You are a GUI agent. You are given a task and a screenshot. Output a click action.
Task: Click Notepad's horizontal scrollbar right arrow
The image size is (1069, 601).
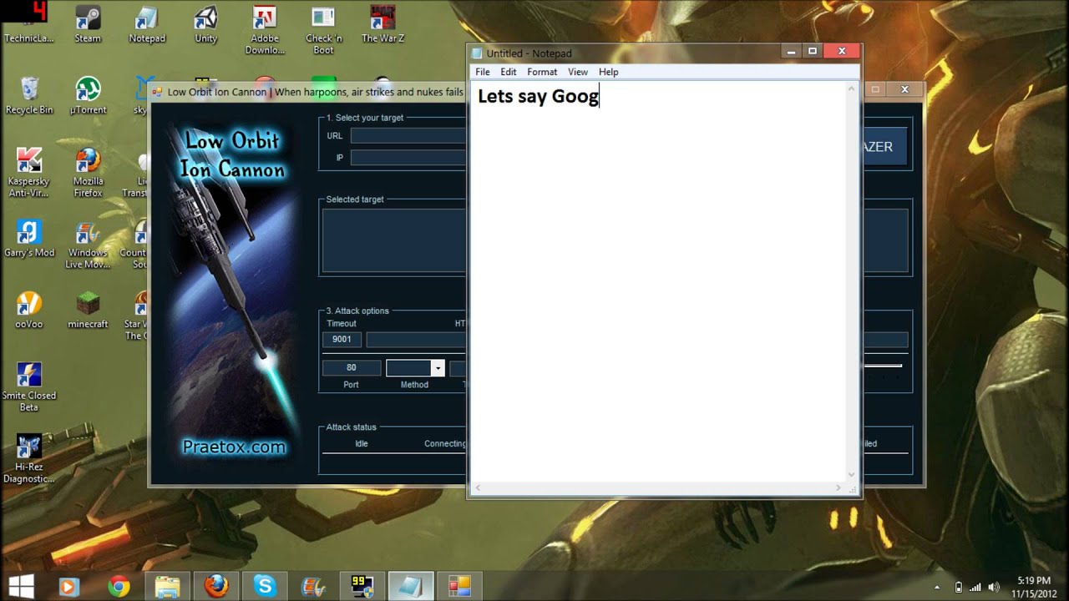click(x=838, y=487)
